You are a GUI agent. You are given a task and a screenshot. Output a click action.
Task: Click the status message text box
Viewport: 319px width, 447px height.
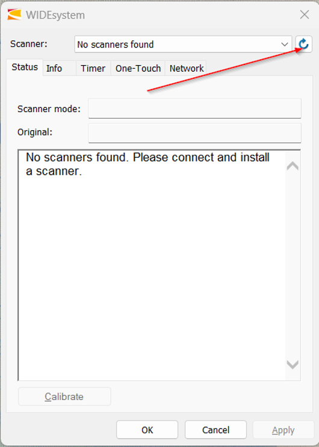coord(152,265)
